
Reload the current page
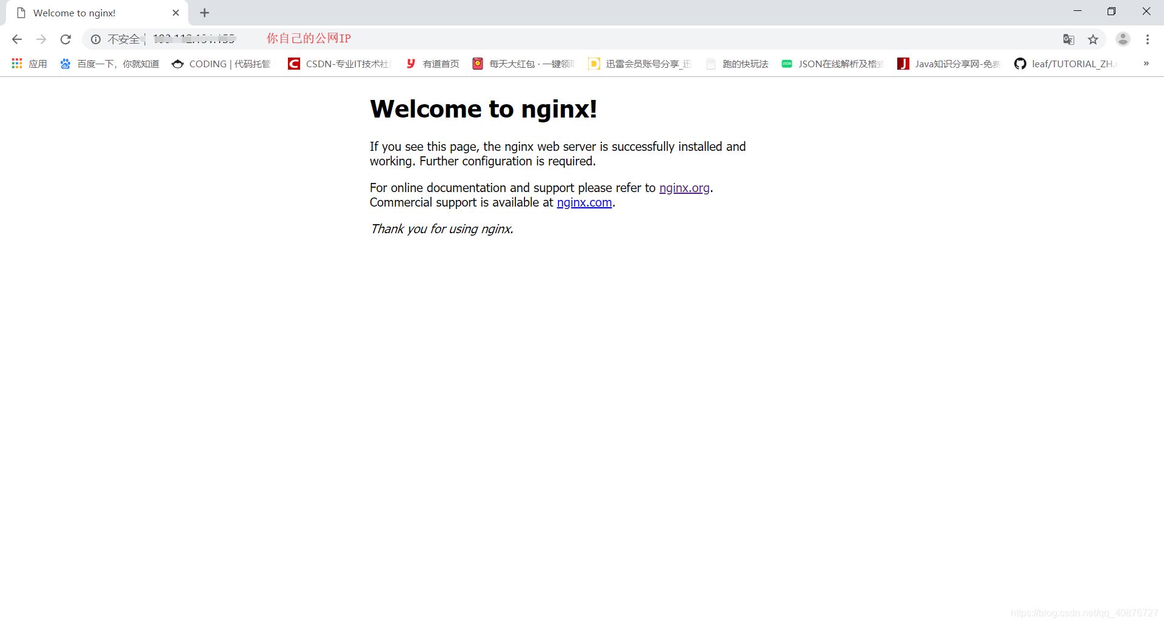click(65, 39)
